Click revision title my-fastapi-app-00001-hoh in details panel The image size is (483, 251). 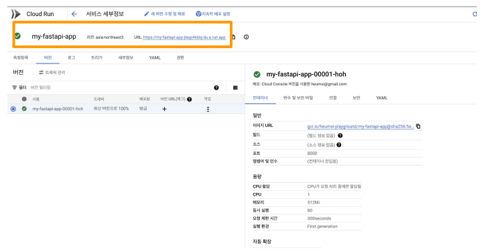click(306, 74)
